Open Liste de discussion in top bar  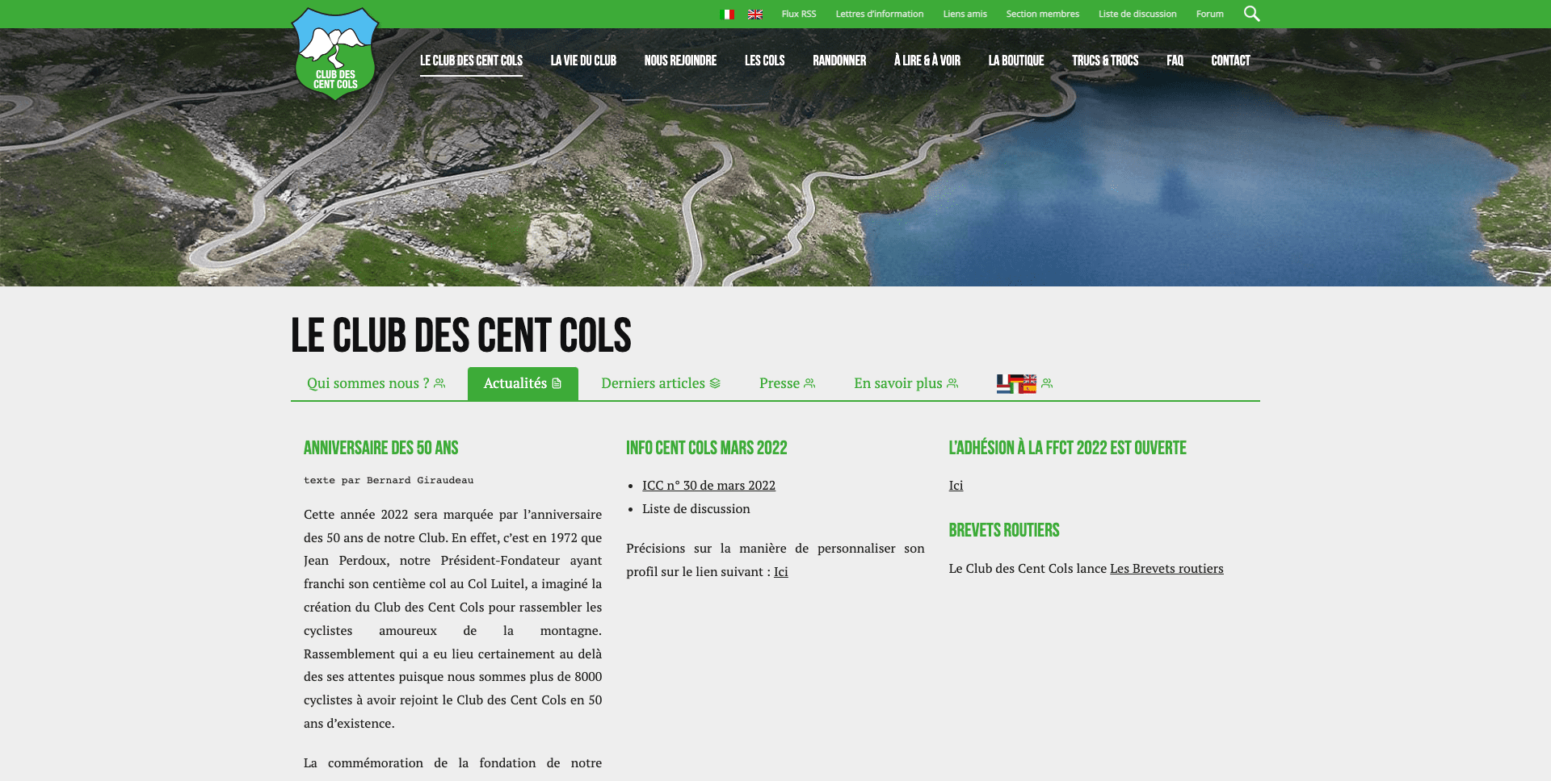tap(1137, 14)
